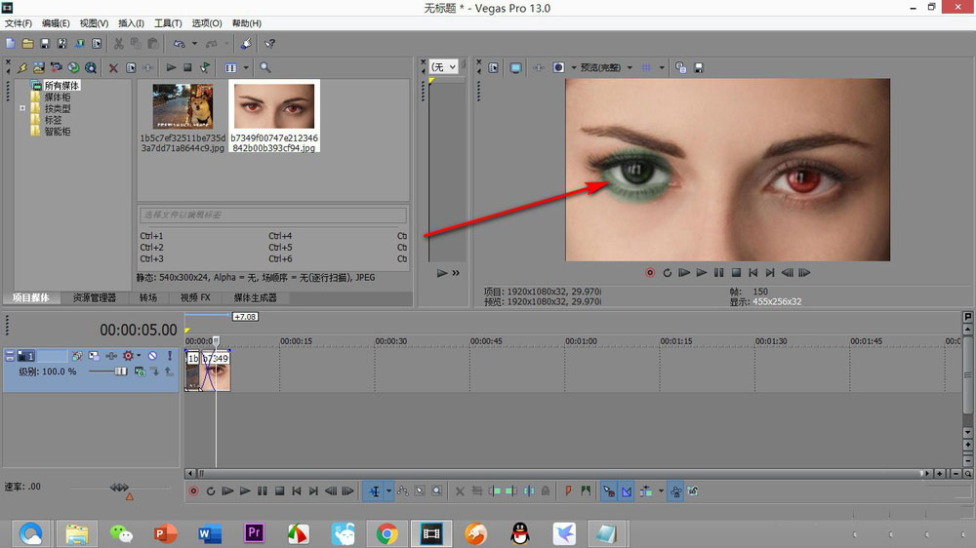The height and width of the screenshot is (548, 976).
Task: Open the project properties toolbar icon
Action: (97, 44)
